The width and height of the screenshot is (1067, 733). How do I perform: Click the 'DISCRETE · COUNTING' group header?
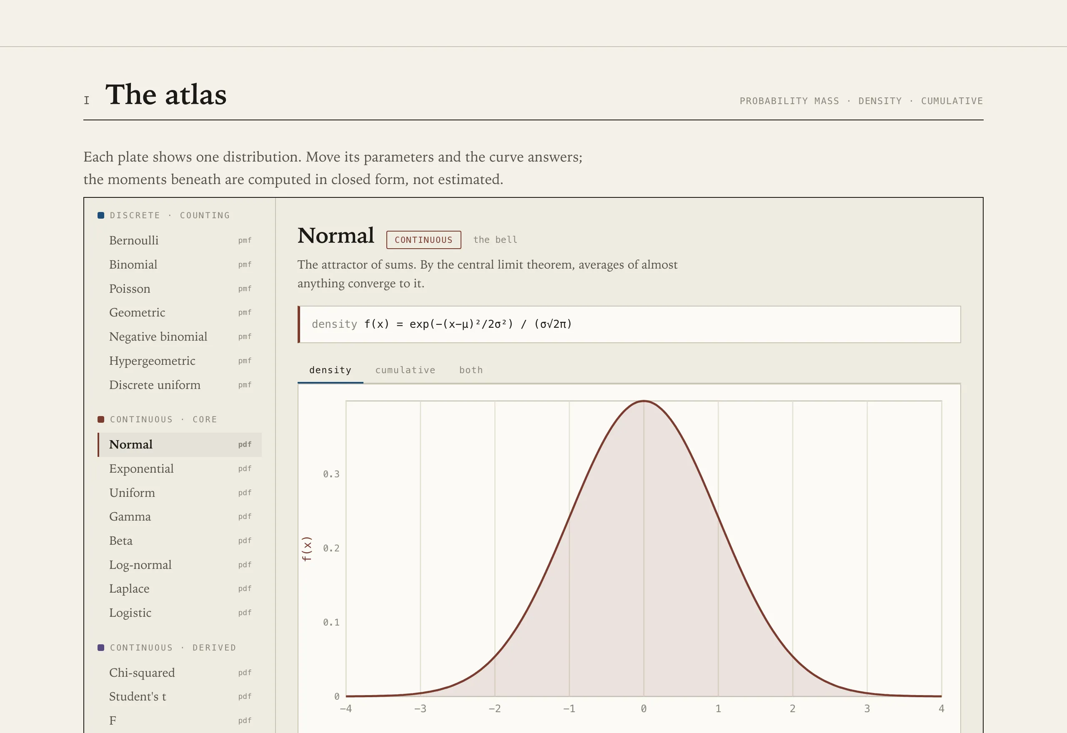170,215
